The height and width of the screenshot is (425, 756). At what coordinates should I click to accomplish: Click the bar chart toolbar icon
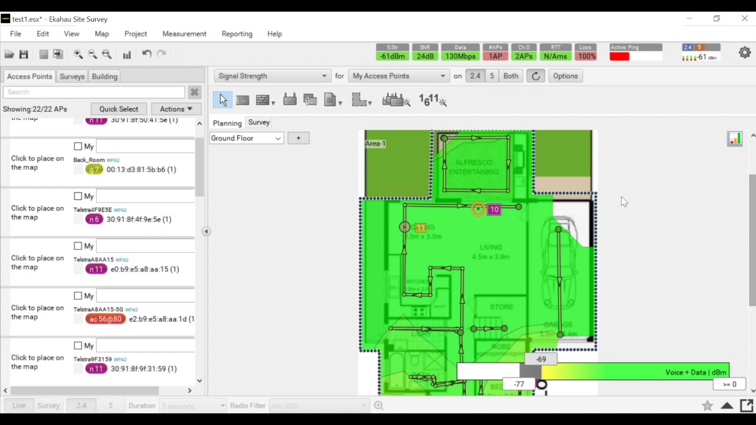(x=127, y=54)
